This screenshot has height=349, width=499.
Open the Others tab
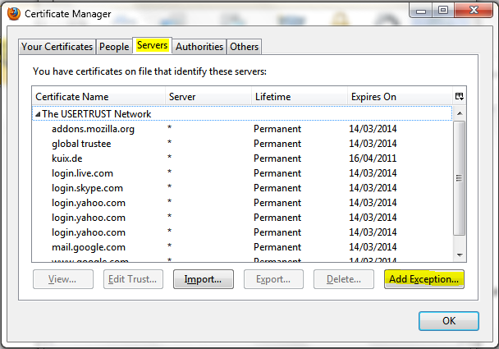coord(244,47)
